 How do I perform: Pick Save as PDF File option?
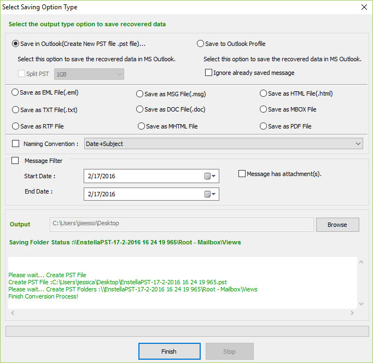263,126
